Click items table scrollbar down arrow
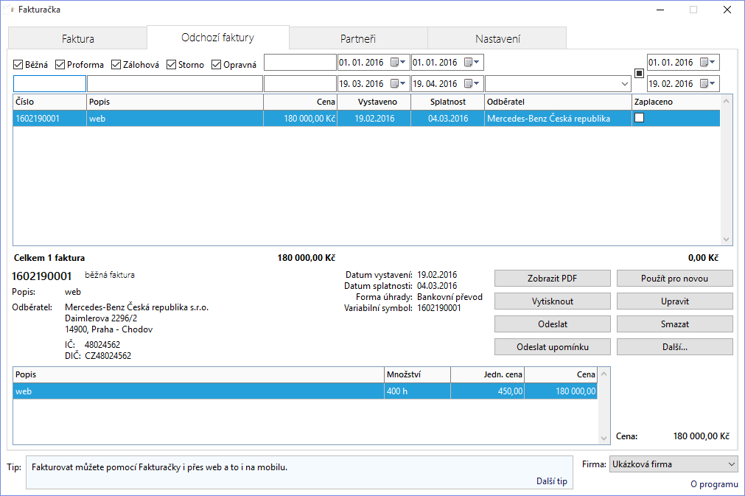Screen dimensions: 745x496 604,439
